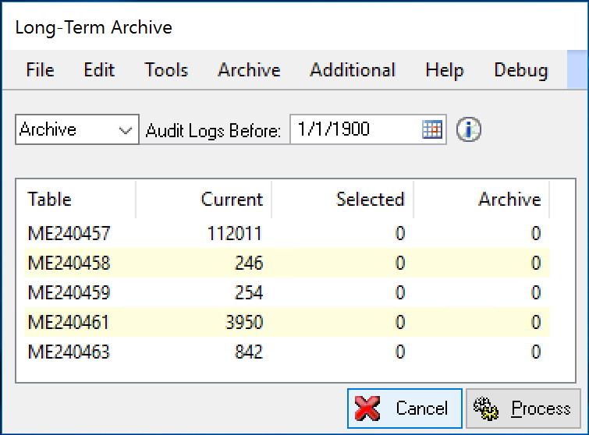Open the Debug menu
Screen dimensions: 589x435
[x=520, y=70]
